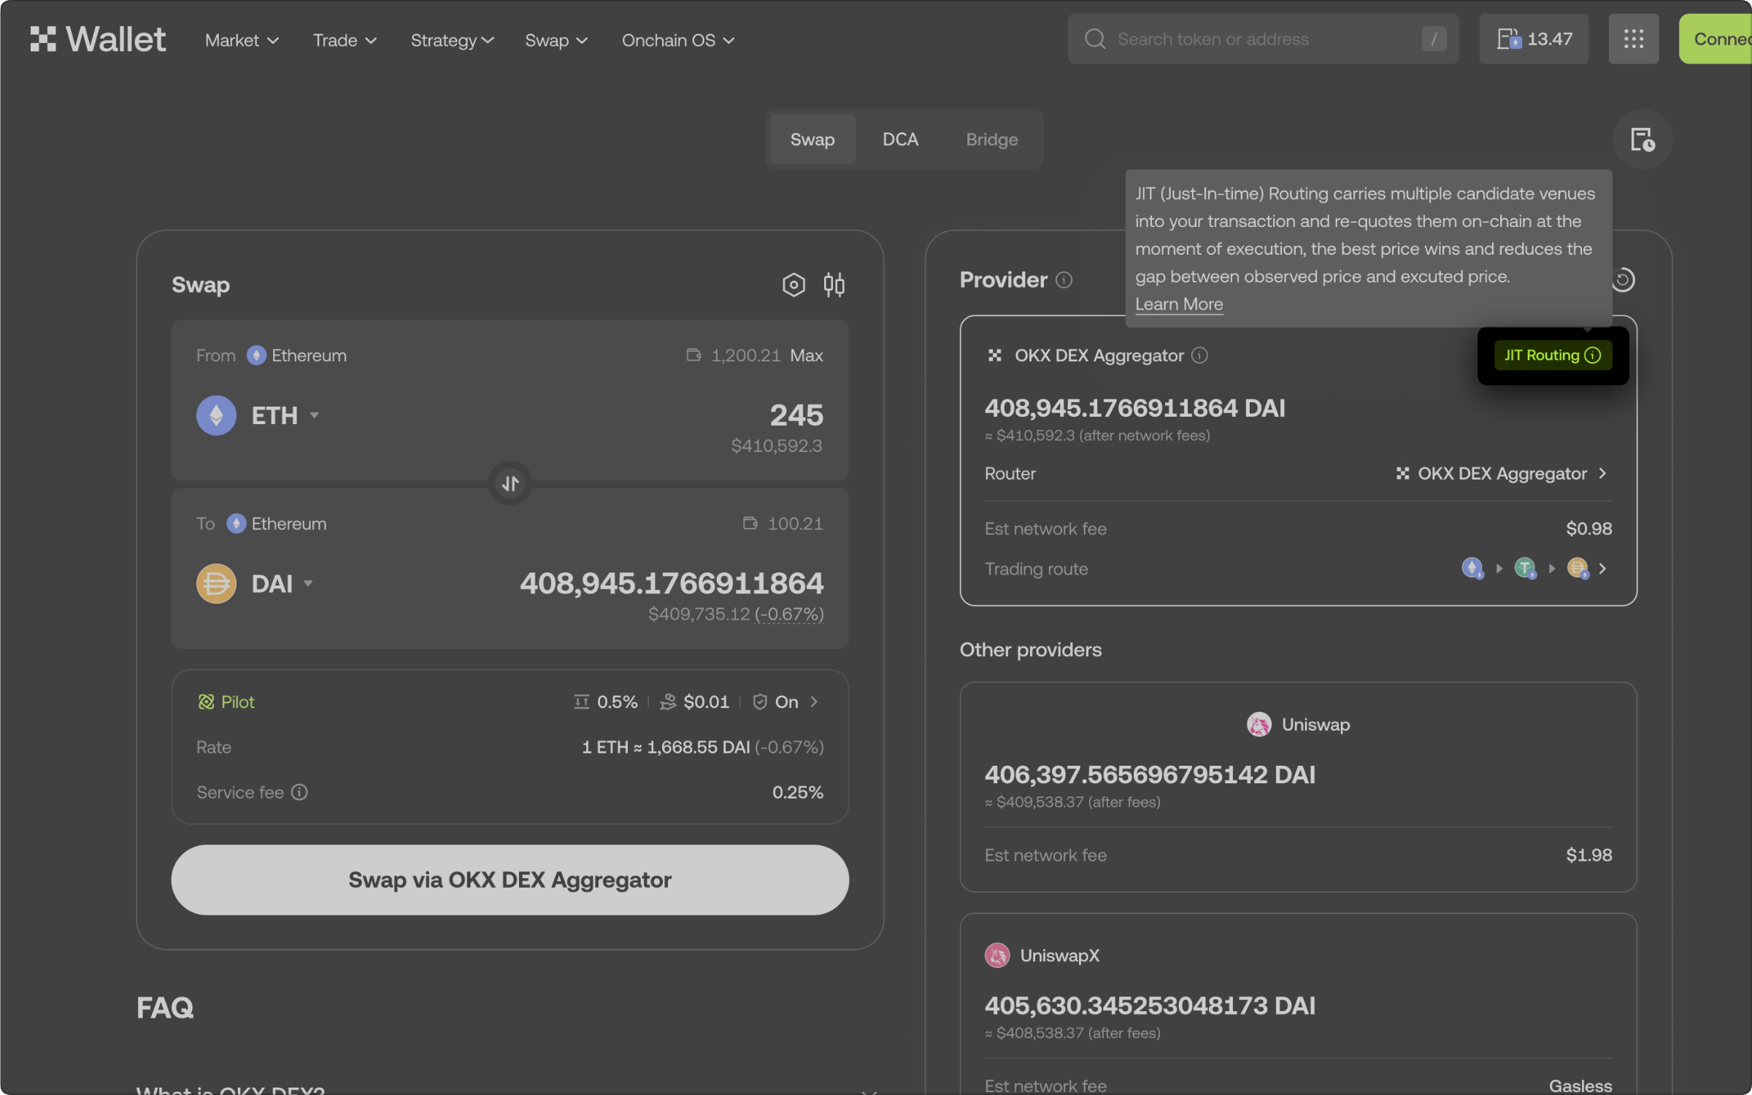
Task: Click the $410,592.3 value under ETH amount
Action: (777, 445)
